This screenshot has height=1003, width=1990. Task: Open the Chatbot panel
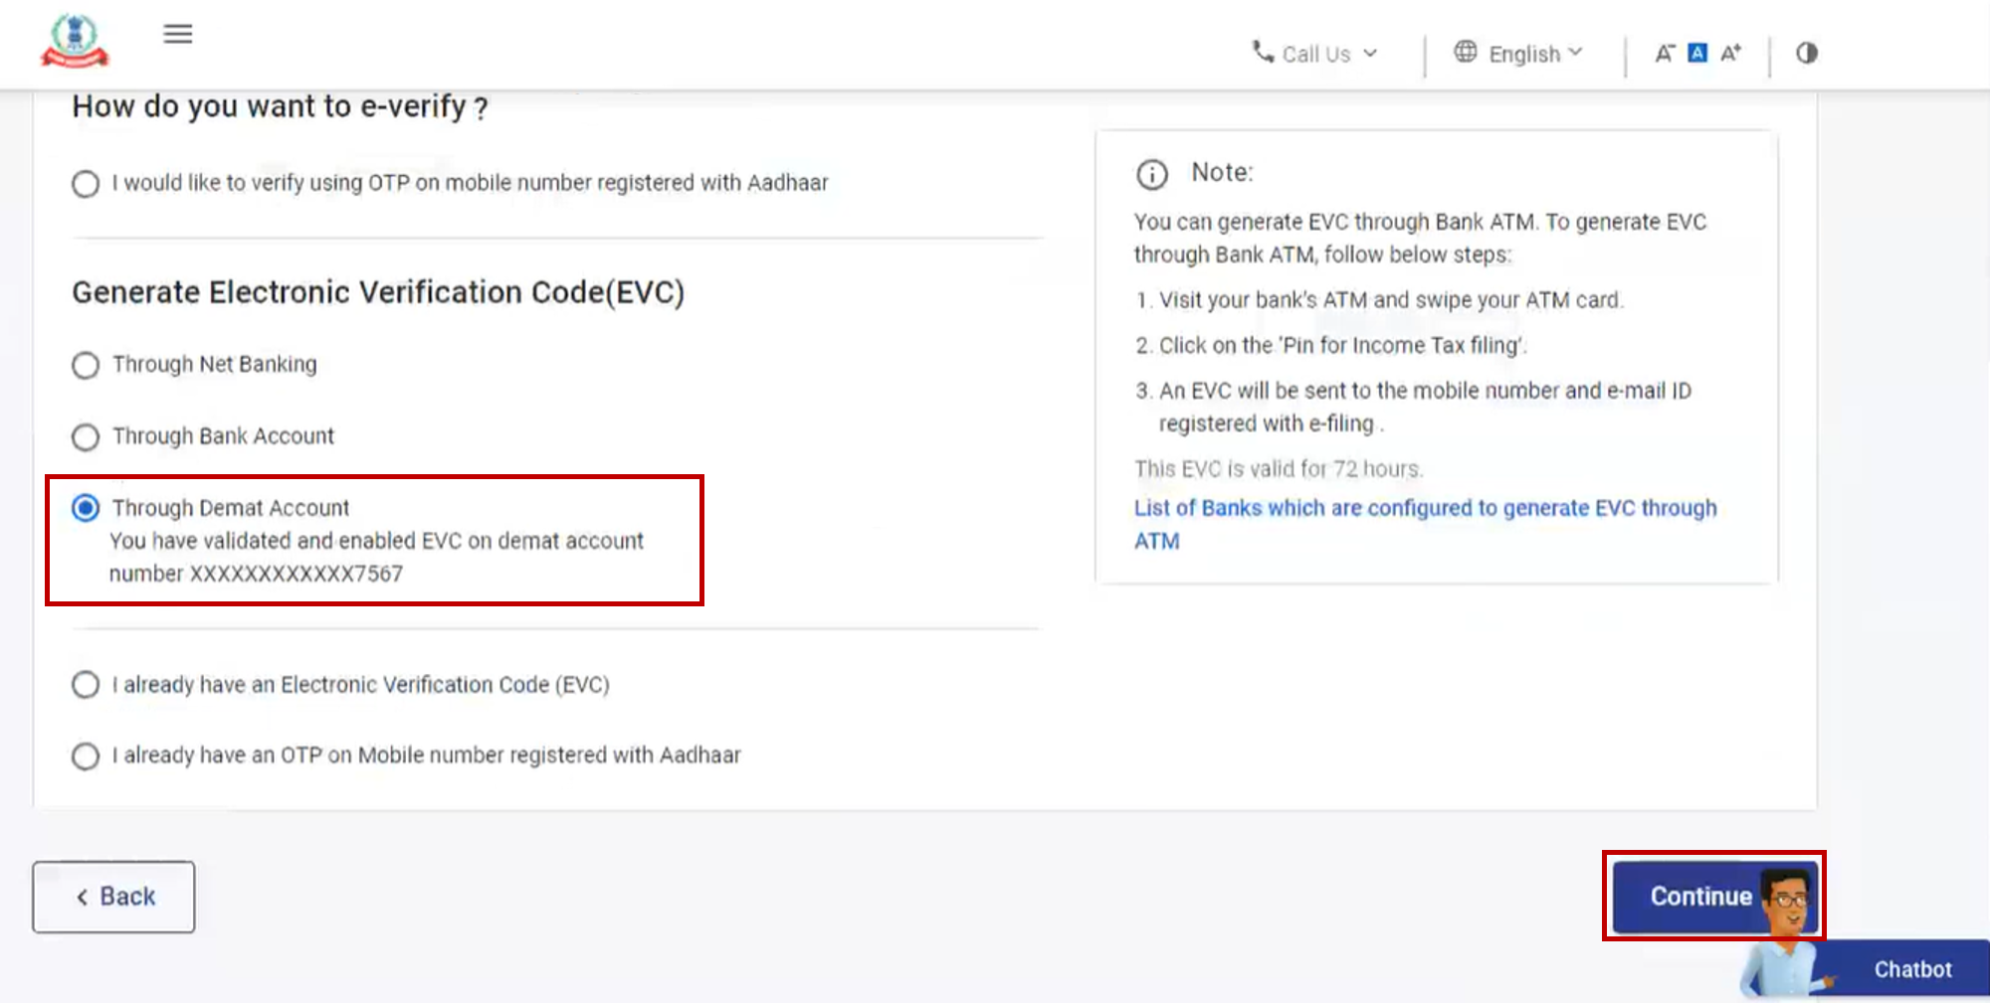[1912, 968]
